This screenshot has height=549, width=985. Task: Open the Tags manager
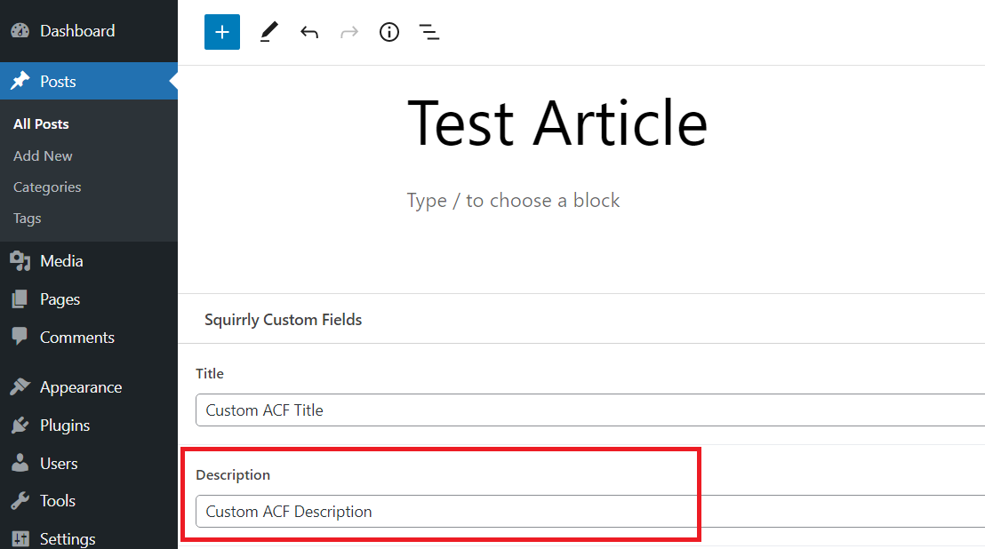[26, 218]
